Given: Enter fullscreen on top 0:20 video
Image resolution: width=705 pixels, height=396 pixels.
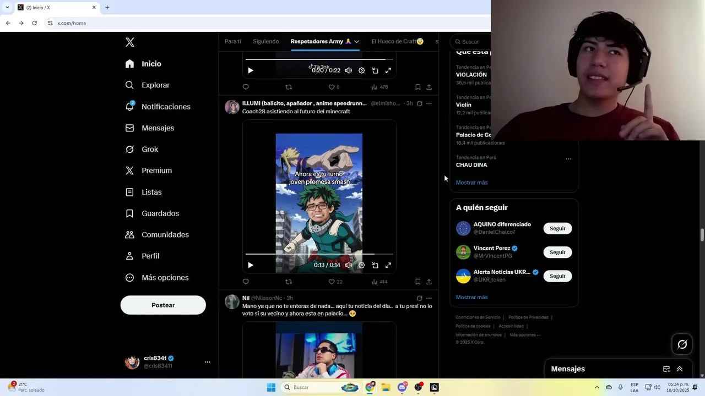Looking at the screenshot, I should (388, 70).
